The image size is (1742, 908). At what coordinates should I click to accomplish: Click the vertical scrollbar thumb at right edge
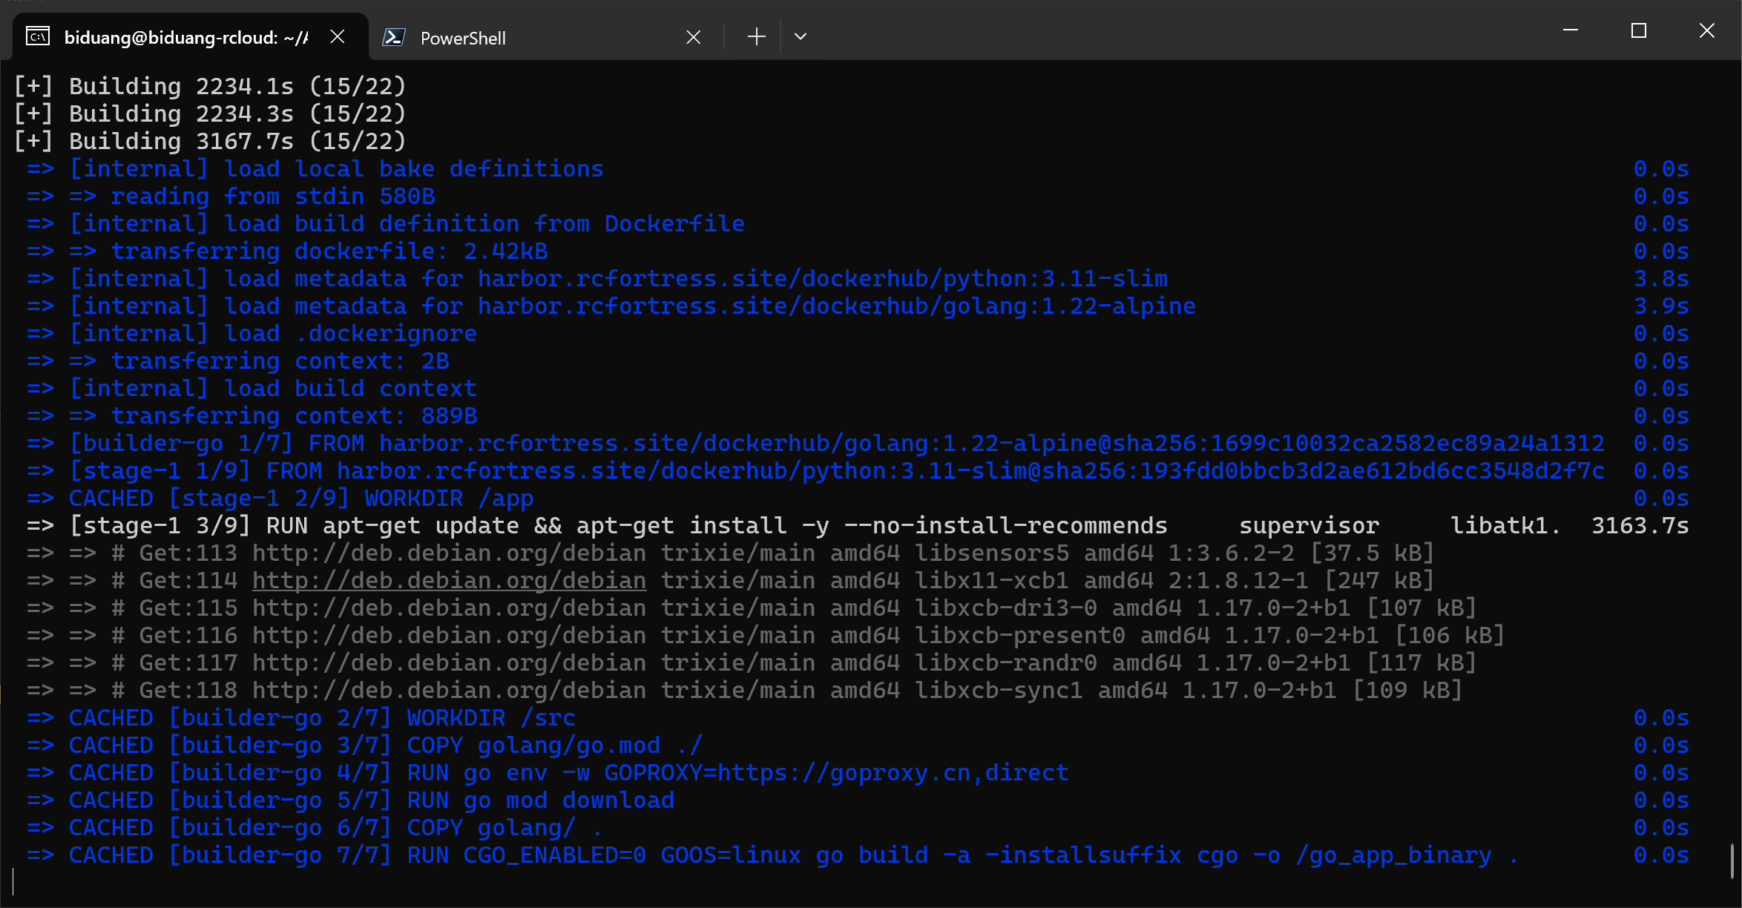(1732, 861)
